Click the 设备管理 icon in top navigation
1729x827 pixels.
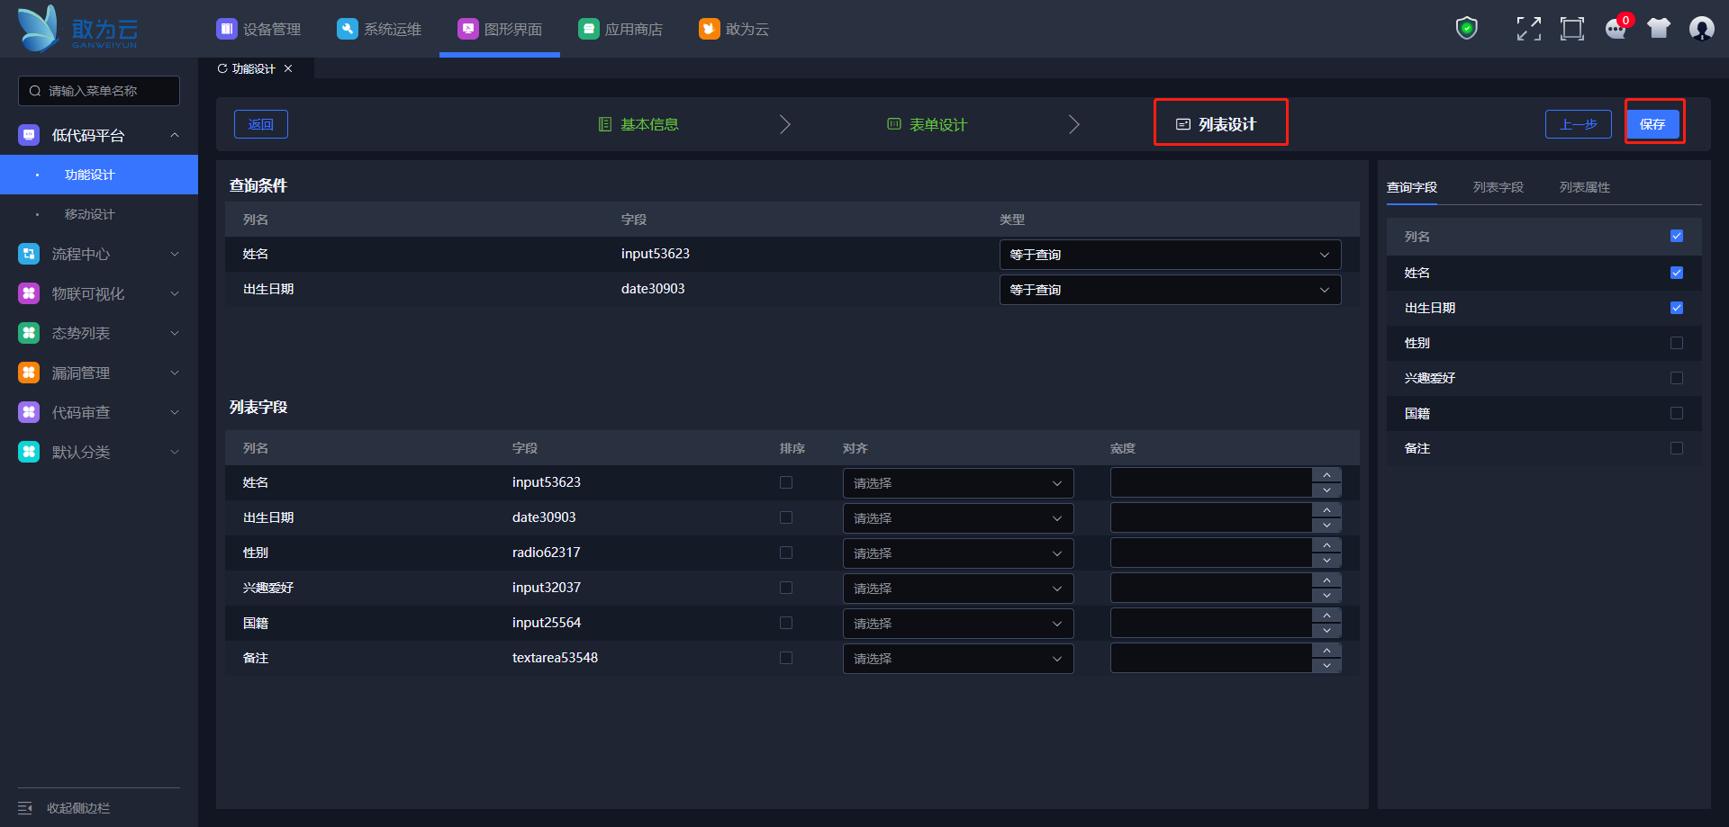tap(226, 29)
